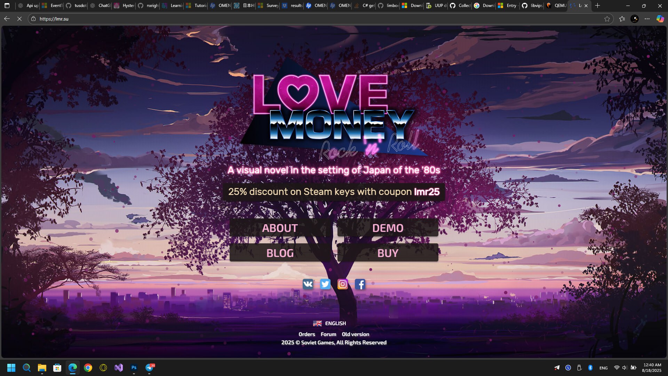Open a new browser tab

[x=598, y=6]
